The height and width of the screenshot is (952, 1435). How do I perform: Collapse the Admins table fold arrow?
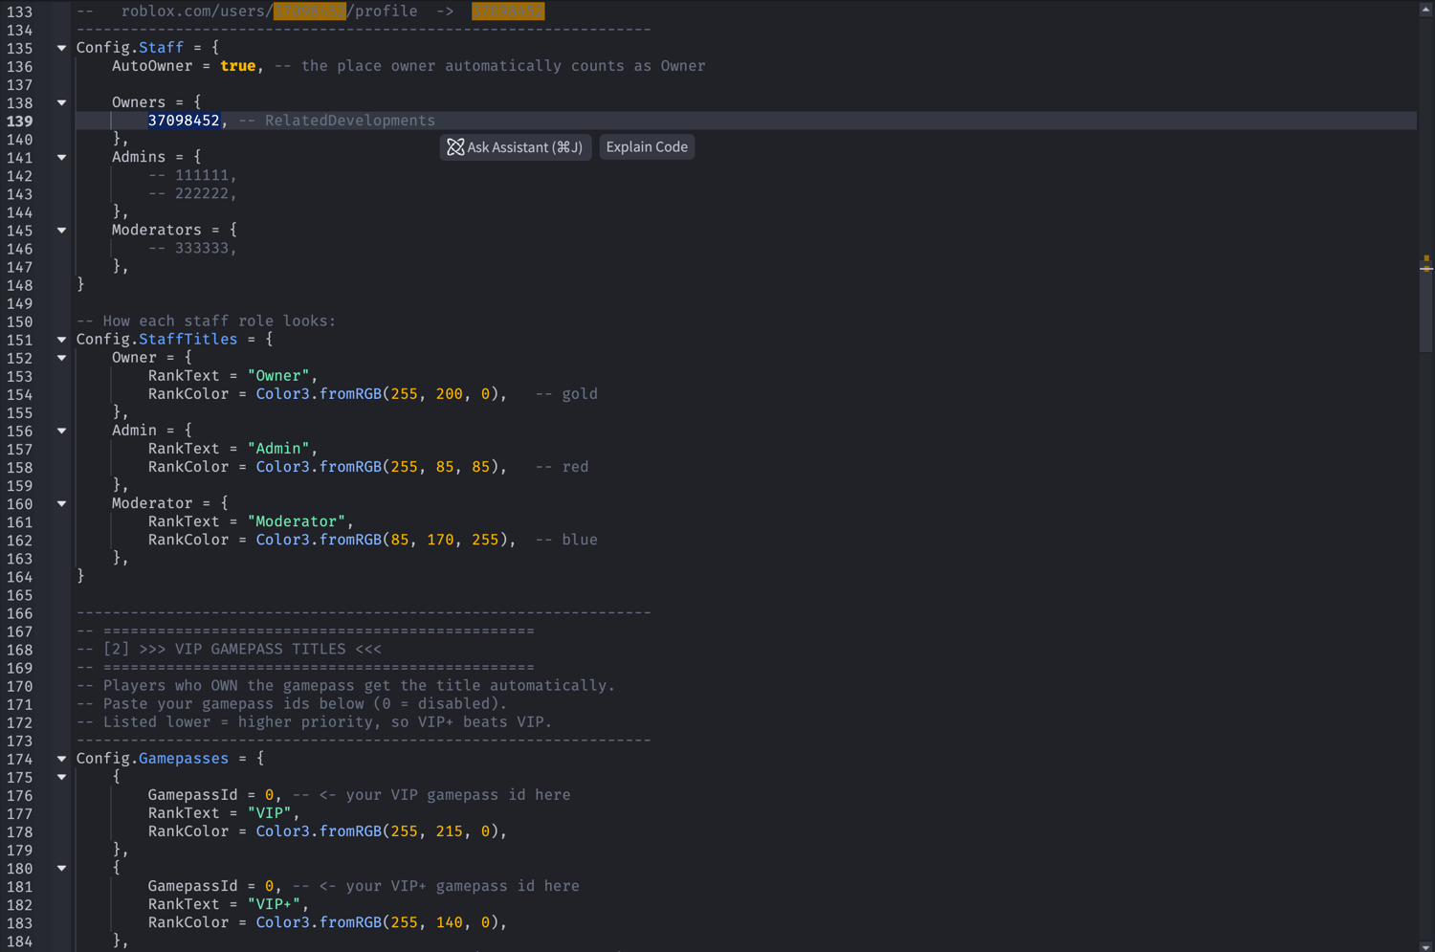[x=61, y=157]
